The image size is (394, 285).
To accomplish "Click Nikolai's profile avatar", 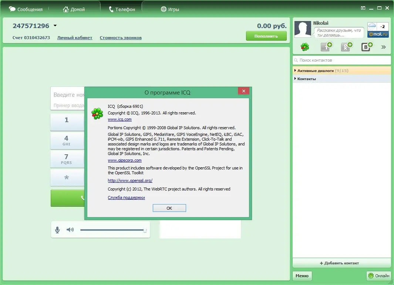I will click(303, 29).
